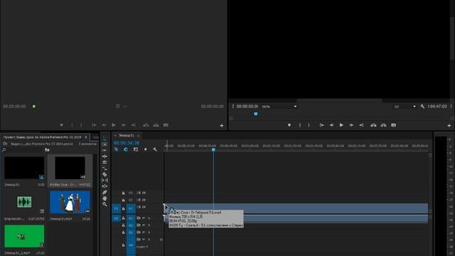Toggle V3 track output eye
455x256 pixels.
(144, 193)
